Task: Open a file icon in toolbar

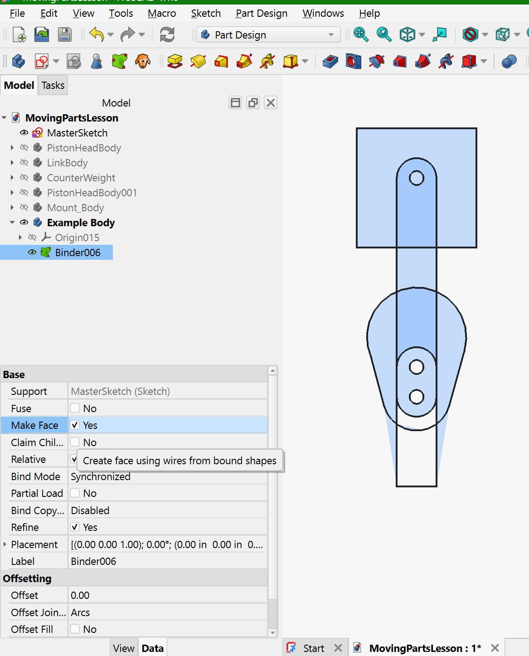Action: point(42,34)
